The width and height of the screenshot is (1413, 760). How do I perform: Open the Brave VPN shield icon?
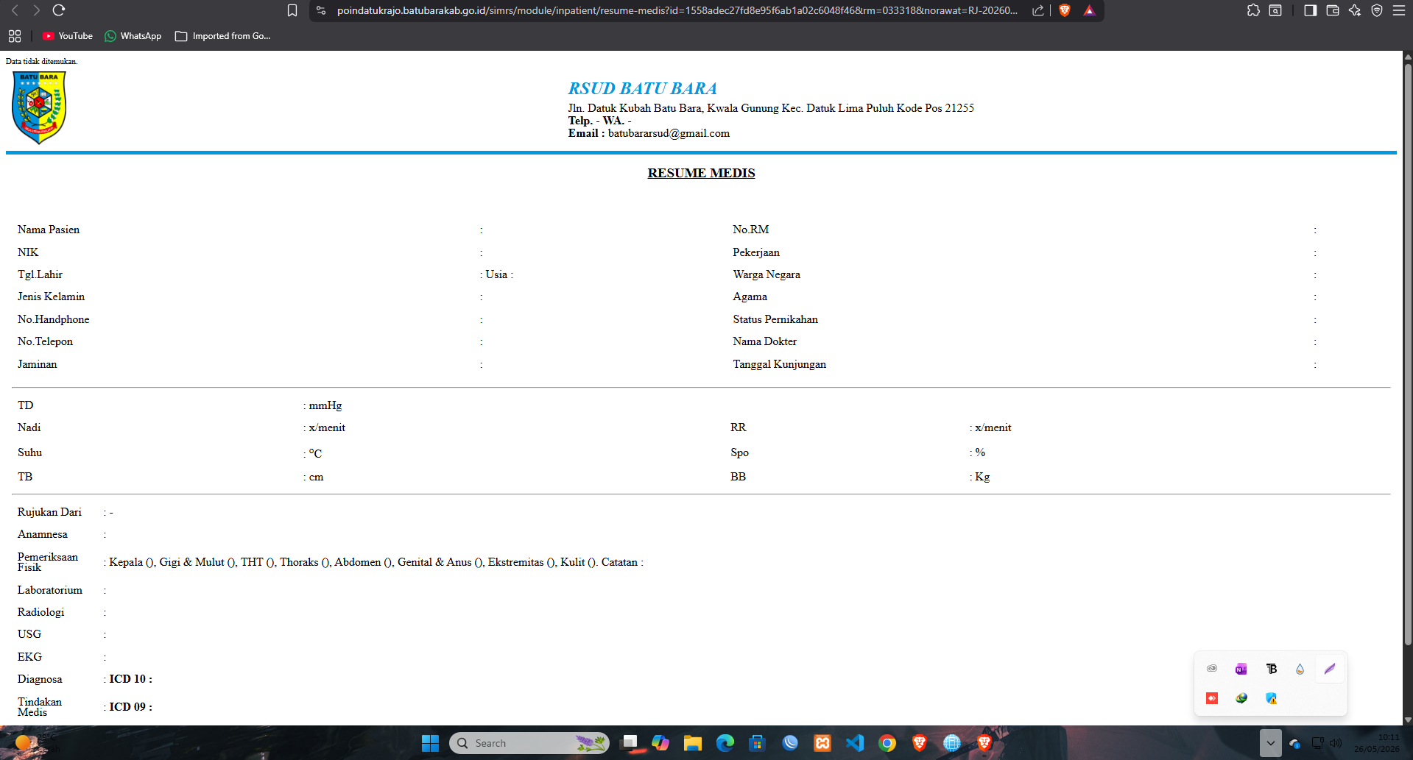pos(1377,10)
